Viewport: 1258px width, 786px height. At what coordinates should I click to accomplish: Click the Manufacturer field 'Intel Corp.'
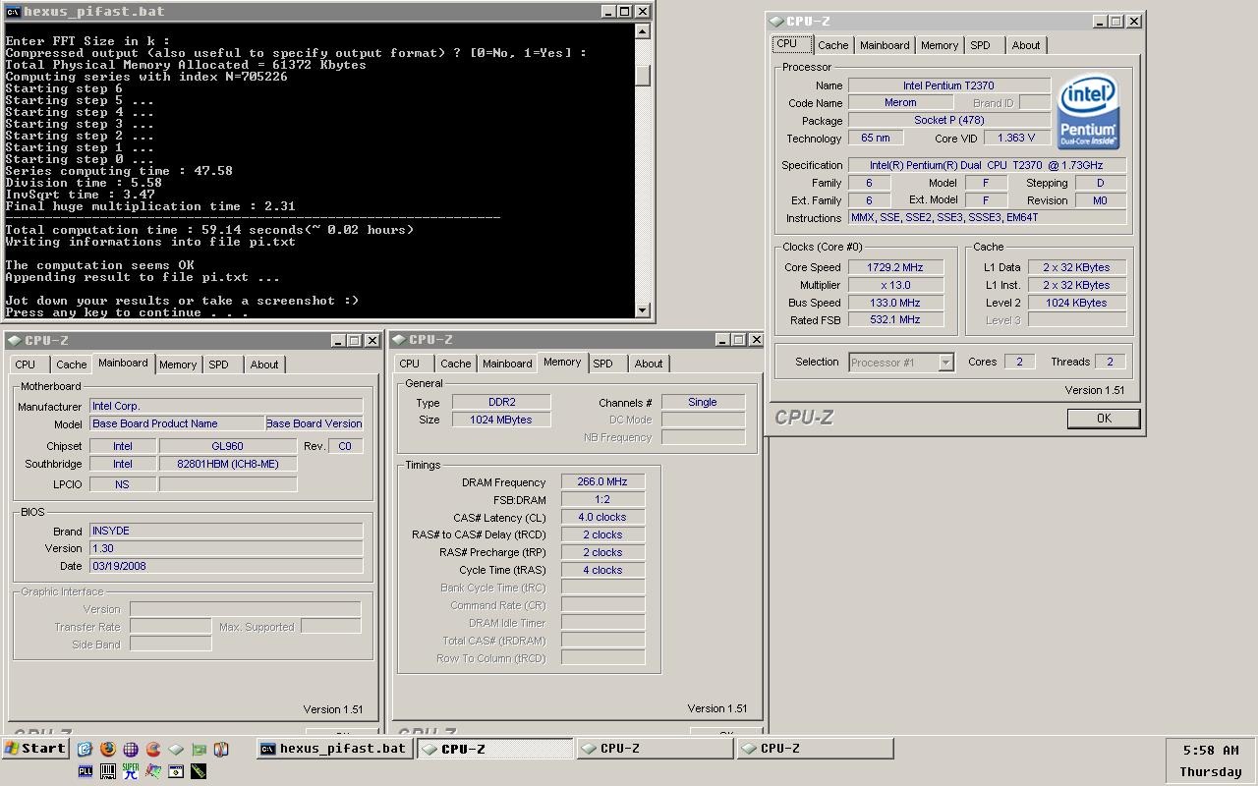(226, 406)
